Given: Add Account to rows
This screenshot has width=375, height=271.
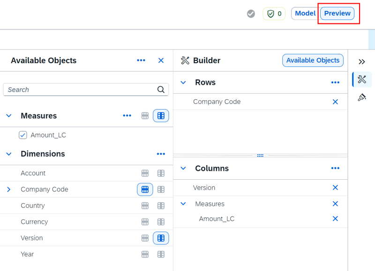Looking at the screenshot, I should click(145, 173).
